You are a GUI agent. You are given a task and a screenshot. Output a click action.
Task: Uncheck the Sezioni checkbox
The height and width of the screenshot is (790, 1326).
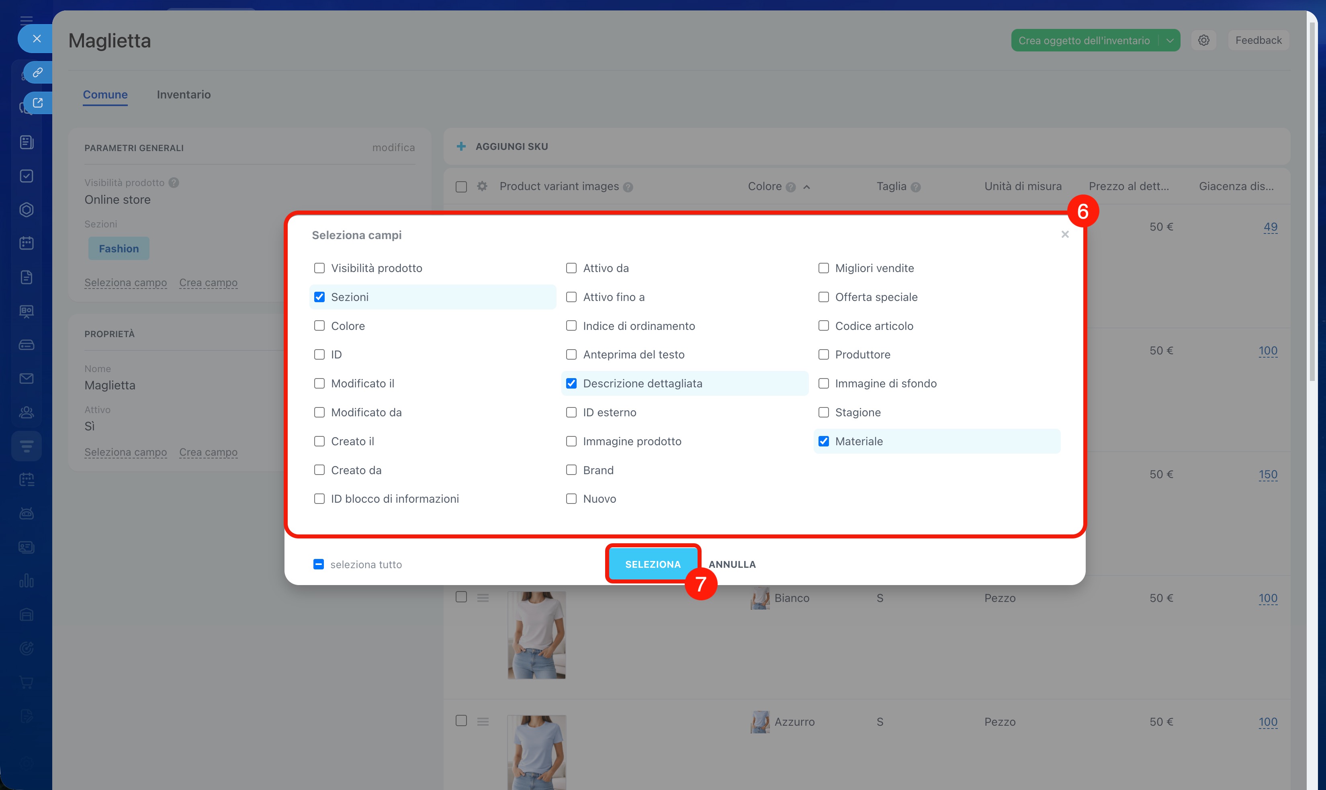point(319,297)
